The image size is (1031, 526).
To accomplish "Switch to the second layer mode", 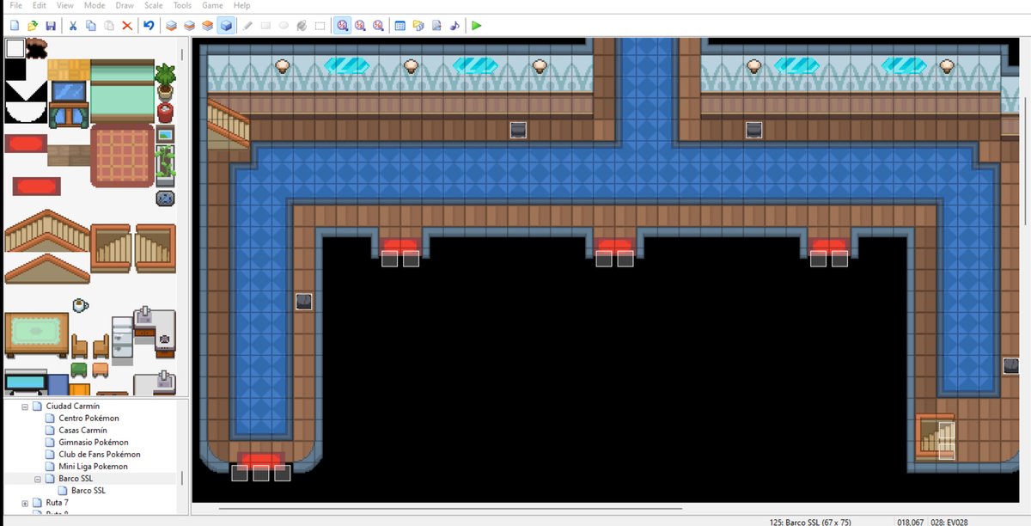I will tap(189, 26).
